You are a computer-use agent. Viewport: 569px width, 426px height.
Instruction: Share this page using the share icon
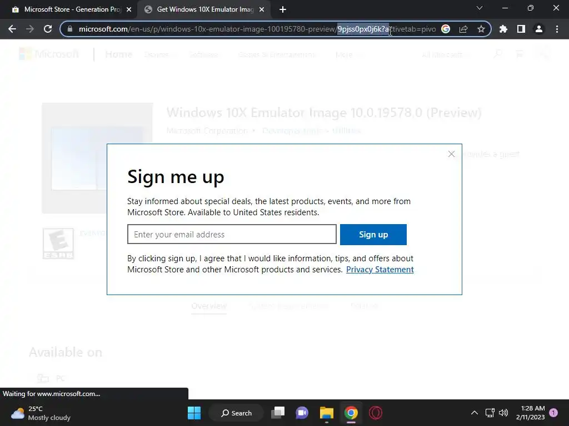point(463,29)
